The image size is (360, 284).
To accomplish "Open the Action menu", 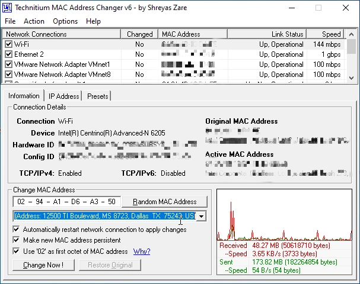I will (x=34, y=21).
